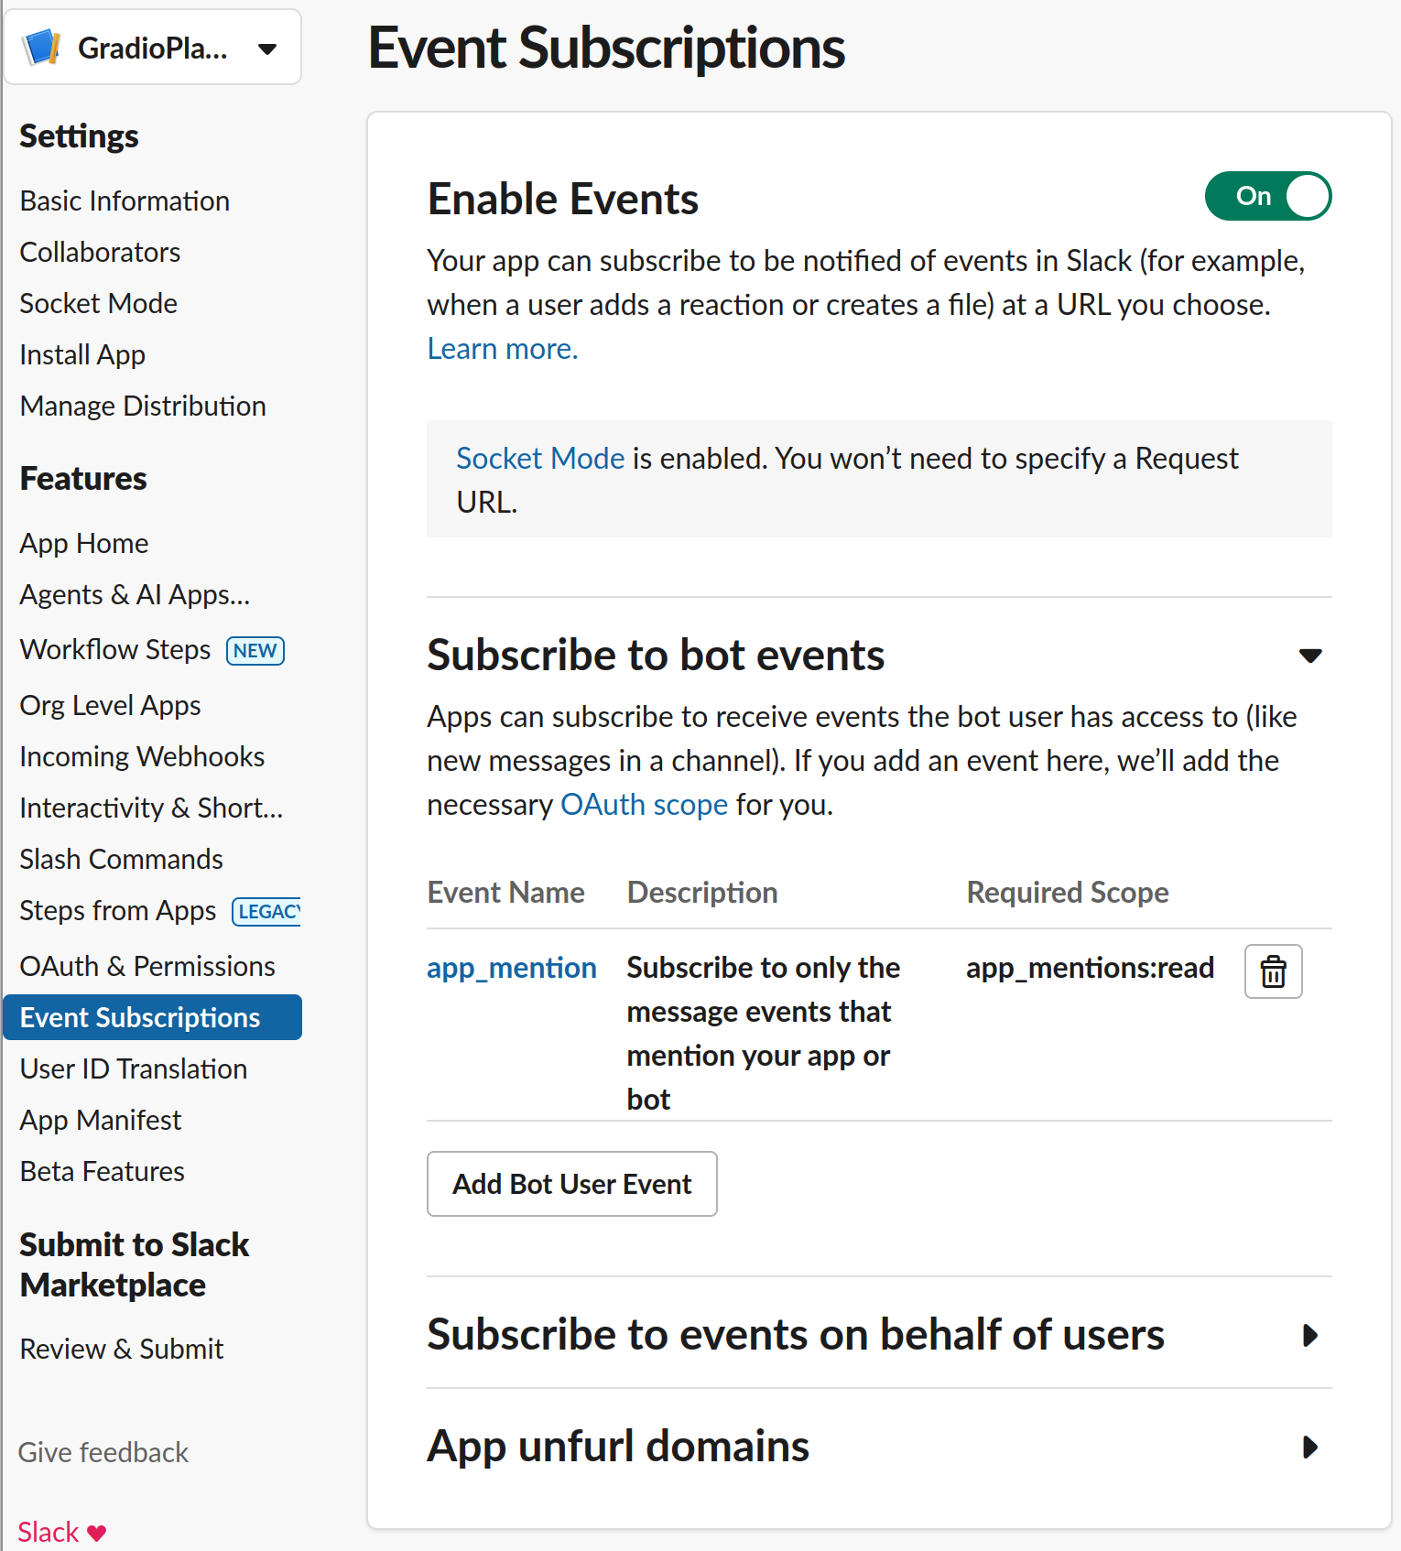Open the App Manifest page
The height and width of the screenshot is (1551, 1401).
(x=101, y=1121)
